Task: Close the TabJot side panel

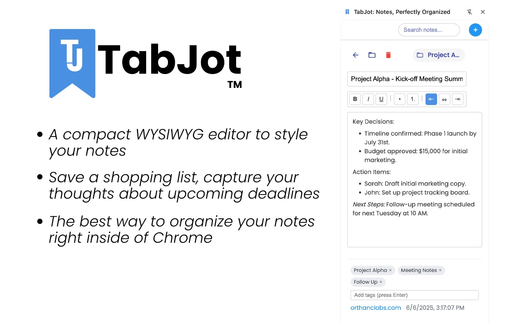Action: (x=483, y=12)
